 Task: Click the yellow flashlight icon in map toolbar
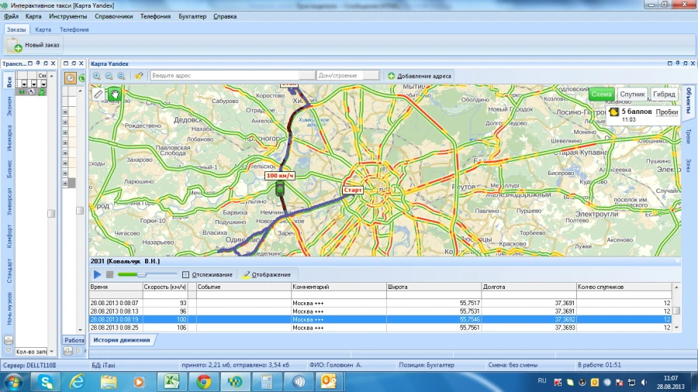click(x=139, y=76)
